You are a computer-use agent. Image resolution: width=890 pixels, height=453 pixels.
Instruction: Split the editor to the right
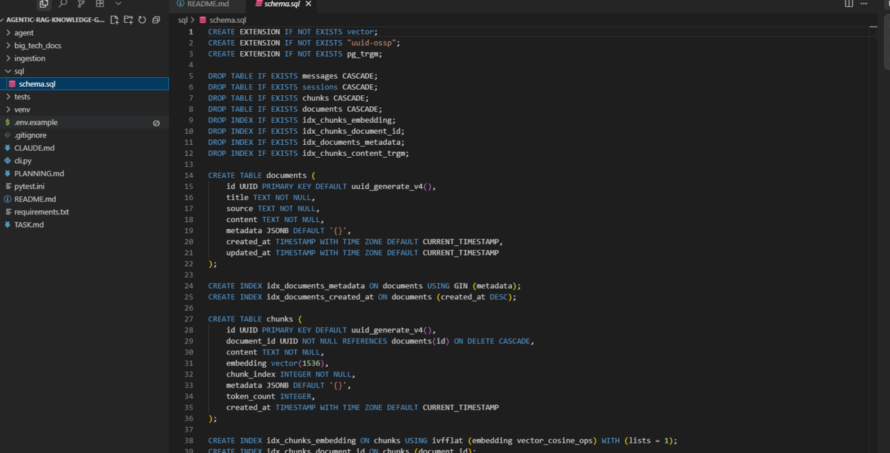point(849,4)
